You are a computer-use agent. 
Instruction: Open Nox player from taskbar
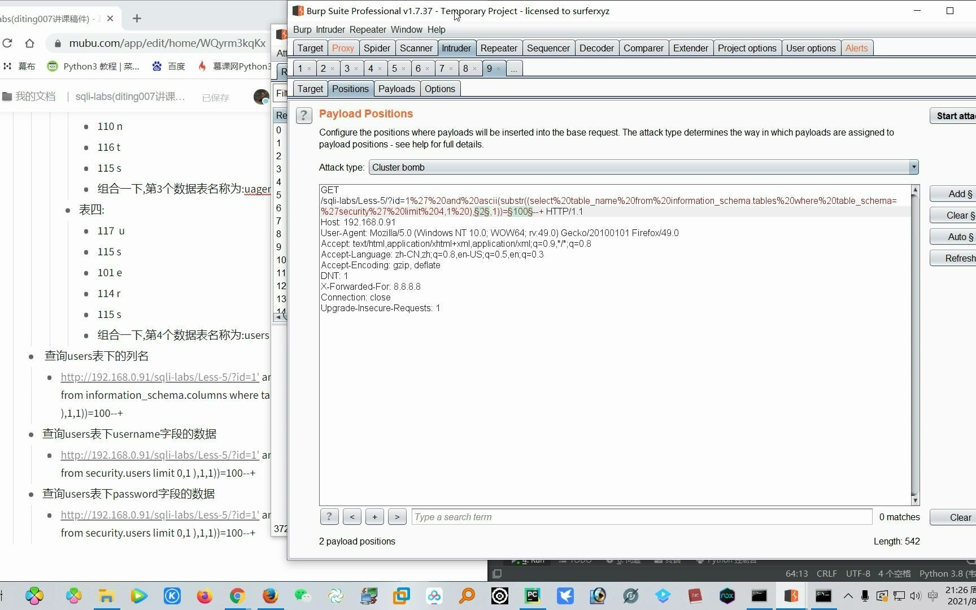(726, 596)
